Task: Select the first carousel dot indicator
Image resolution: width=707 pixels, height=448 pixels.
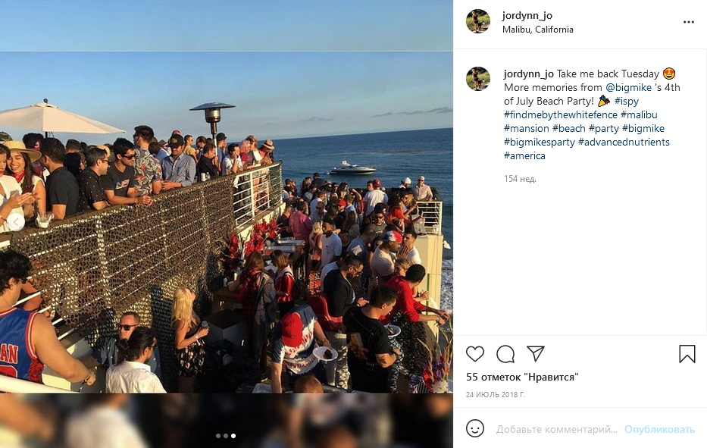Action: [x=218, y=436]
